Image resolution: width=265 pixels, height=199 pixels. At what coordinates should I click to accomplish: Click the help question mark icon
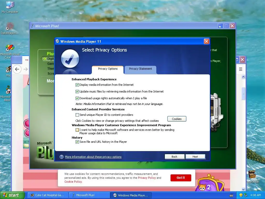(62, 157)
